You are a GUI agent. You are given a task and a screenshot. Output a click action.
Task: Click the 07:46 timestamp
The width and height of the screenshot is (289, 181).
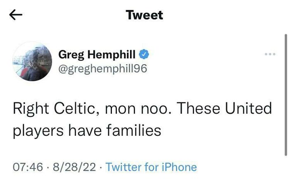(x=28, y=167)
